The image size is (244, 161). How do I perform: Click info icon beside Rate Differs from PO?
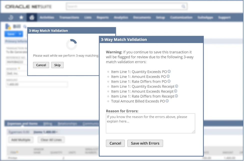coord(169,81)
